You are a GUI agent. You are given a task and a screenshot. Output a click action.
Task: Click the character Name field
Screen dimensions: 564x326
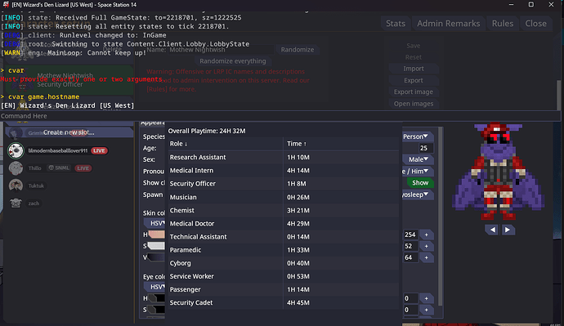pyautogui.click(x=222, y=50)
